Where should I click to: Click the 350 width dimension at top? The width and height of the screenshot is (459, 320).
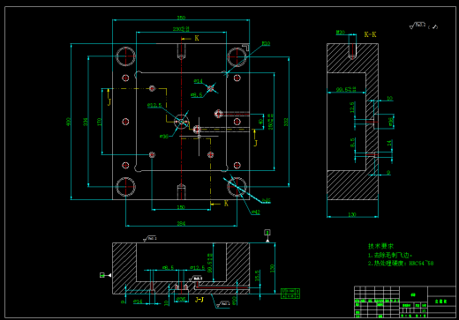[181, 18]
